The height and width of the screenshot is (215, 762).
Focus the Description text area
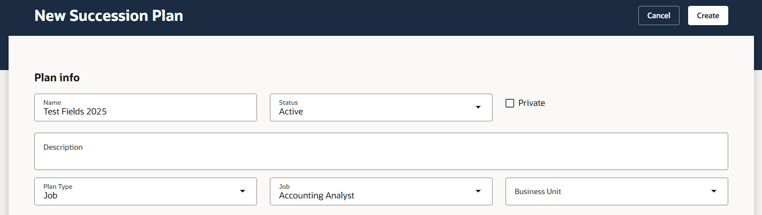point(381,151)
